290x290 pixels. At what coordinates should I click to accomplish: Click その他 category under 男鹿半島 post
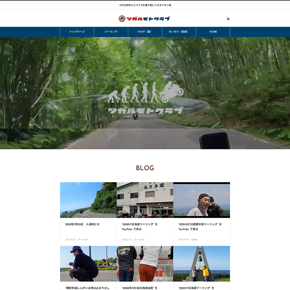pyautogui.click(x=194, y=240)
